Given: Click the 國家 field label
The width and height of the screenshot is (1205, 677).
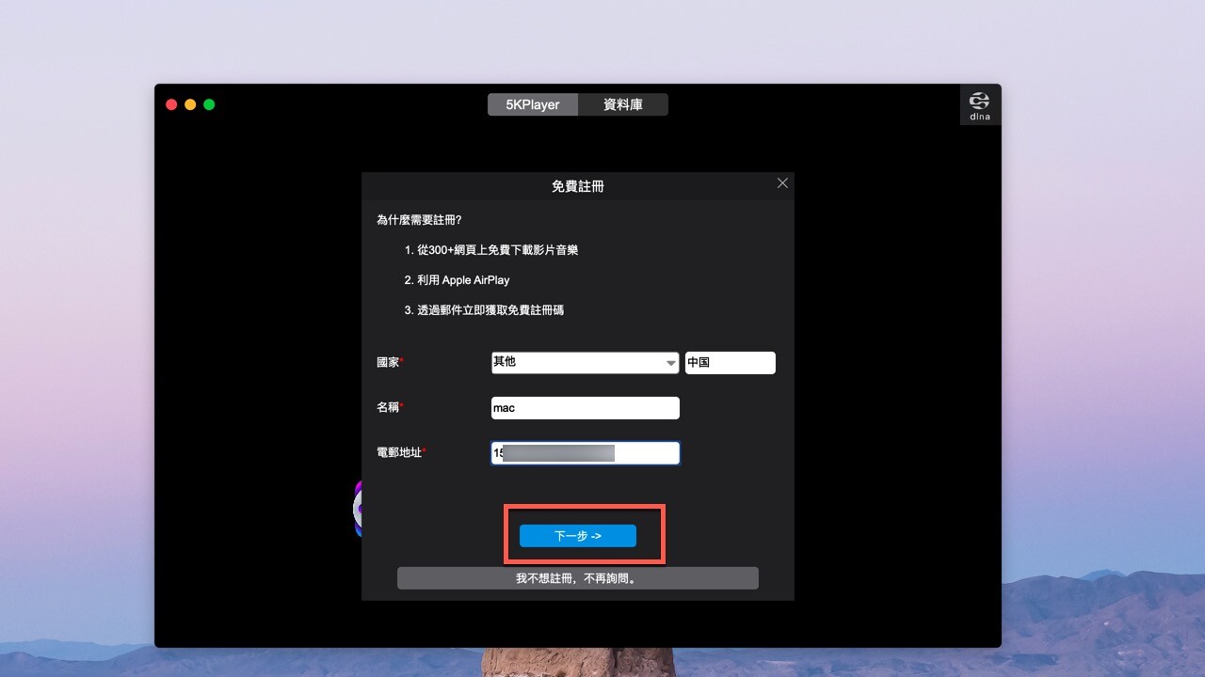Looking at the screenshot, I should point(390,362).
